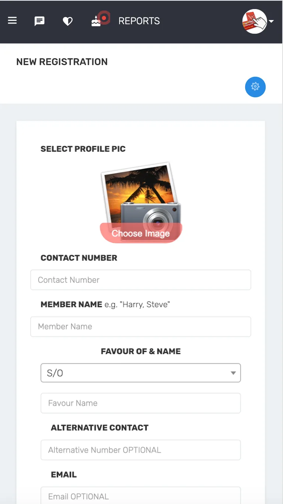Open the birthday cake notifications icon
Screen dimensions: 283x504
96,22
